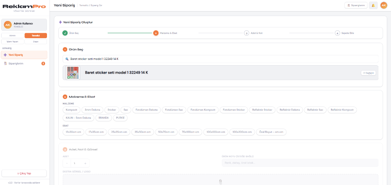Viewport: 391px width, 185px height.
Task: Select the 25x35cm size
Action: 119,132
